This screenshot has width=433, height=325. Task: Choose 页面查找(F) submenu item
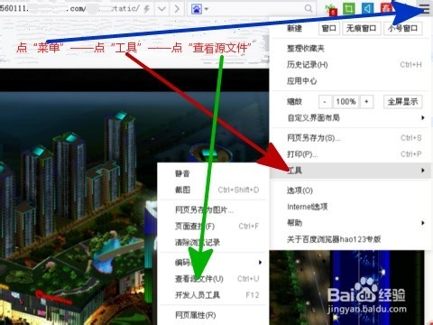[213, 226]
